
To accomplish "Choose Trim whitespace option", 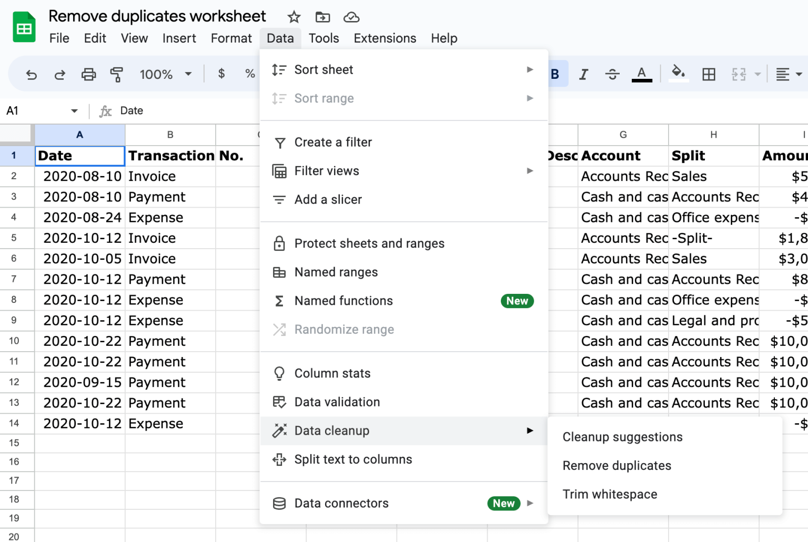I will click(610, 494).
